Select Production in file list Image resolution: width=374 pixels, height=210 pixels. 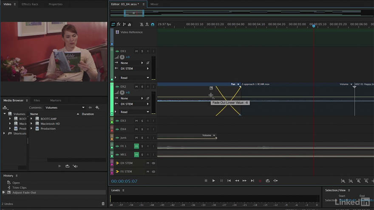click(x=48, y=129)
